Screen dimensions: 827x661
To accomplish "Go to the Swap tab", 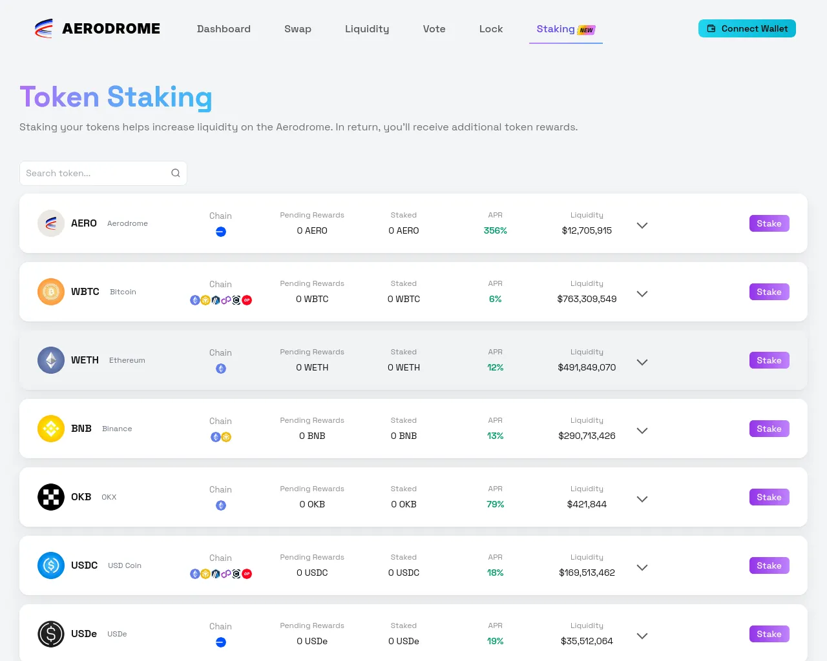I will (298, 29).
